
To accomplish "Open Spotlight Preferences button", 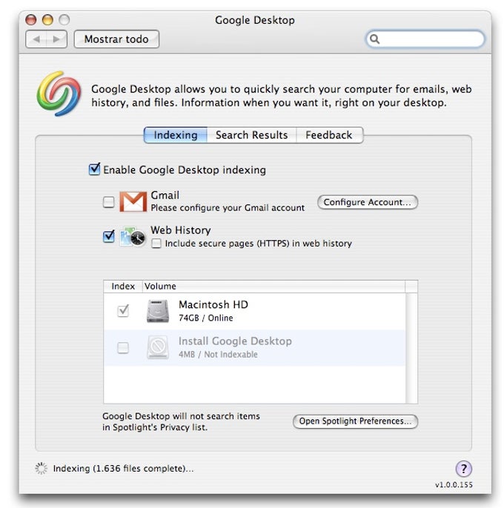I will pyautogui.click(x=355, y=421).
